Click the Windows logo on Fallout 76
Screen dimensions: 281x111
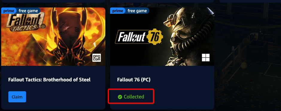click(x=206, y=58)
